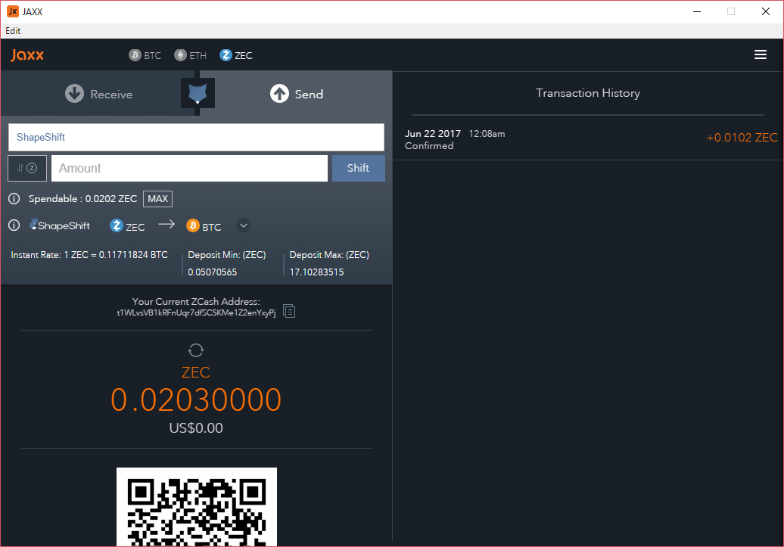
Task: Click the ShapeShift address field
Action: click(196, 137)
